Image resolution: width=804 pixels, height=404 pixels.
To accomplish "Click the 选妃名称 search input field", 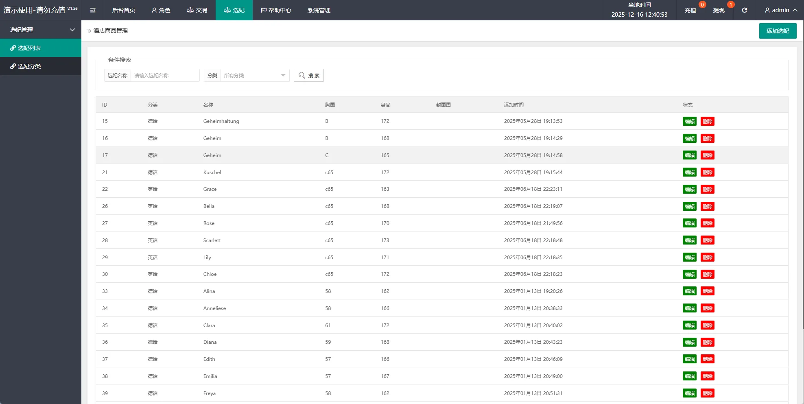I will pyautogui.click(x=165, y=75).
